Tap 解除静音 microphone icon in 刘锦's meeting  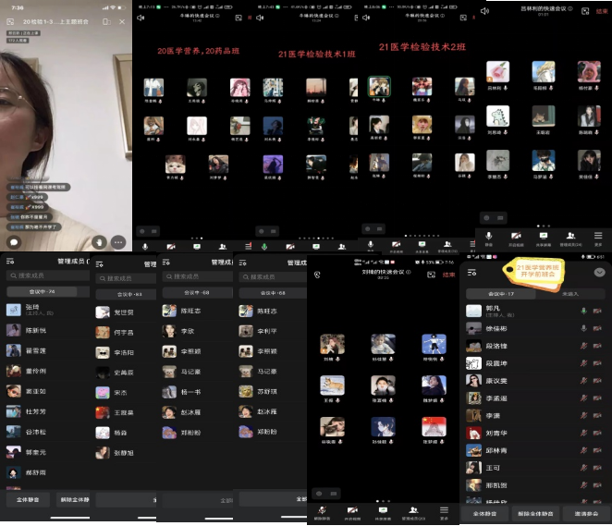pos(323,510)
